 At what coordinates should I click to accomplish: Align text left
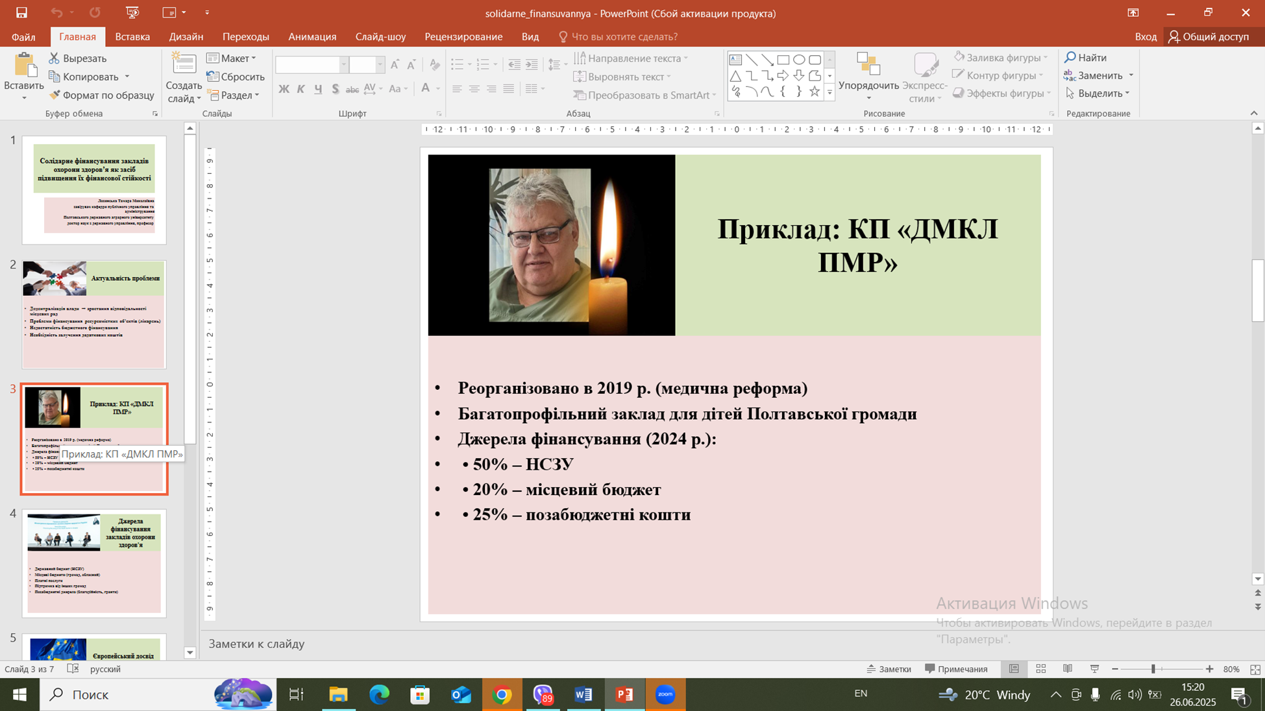coord(457,89)
